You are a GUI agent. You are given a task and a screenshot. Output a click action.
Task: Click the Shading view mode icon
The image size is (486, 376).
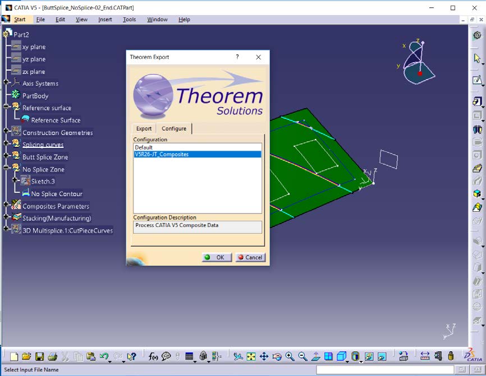tap(355, 356)
